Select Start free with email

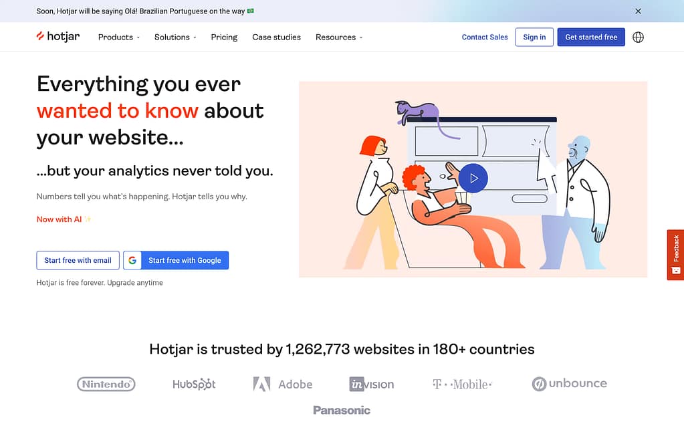tap(78, 260)
